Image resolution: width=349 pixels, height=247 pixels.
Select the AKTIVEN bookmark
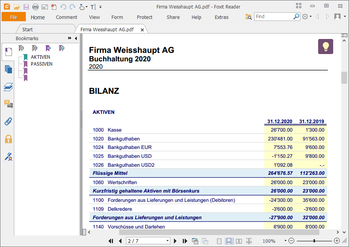[40, 57]
